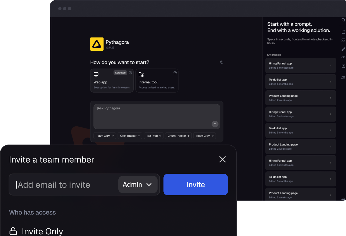Click the version text v2.5.25
This screenshot has width=346, height=236.
[110, 47]
